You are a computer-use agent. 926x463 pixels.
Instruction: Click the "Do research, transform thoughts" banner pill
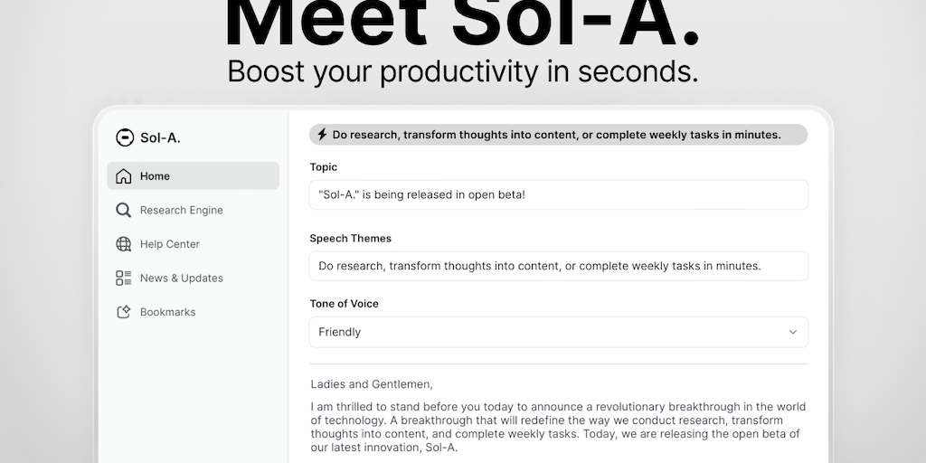tap(558, 135)
